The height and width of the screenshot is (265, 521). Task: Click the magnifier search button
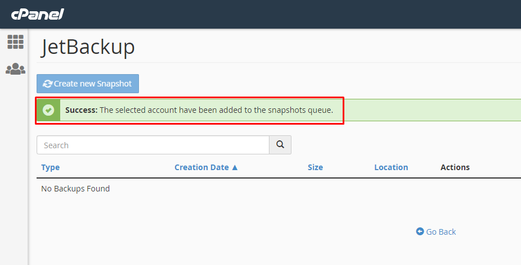(x=280, y=145)
